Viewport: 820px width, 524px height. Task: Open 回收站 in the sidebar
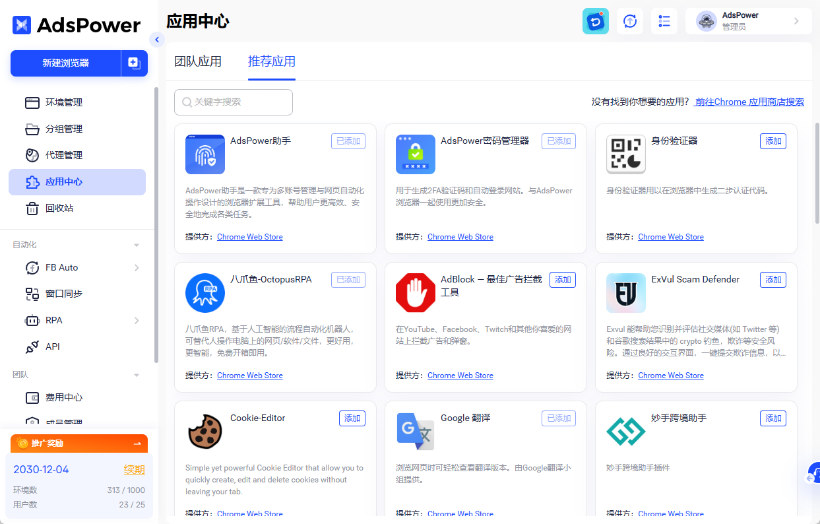point(77,209)
